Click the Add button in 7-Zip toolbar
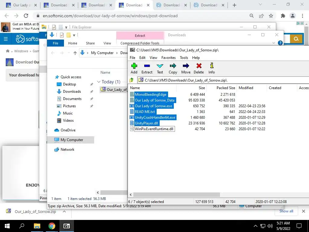This screenshot has width=309, height=232. pos(134,68)
